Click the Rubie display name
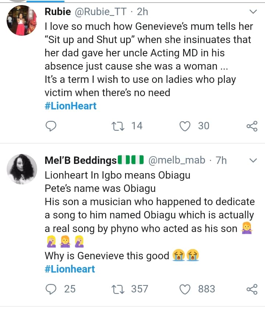This screenshot has width=265, height=309. pyautogui.click(x=57, y=12)
